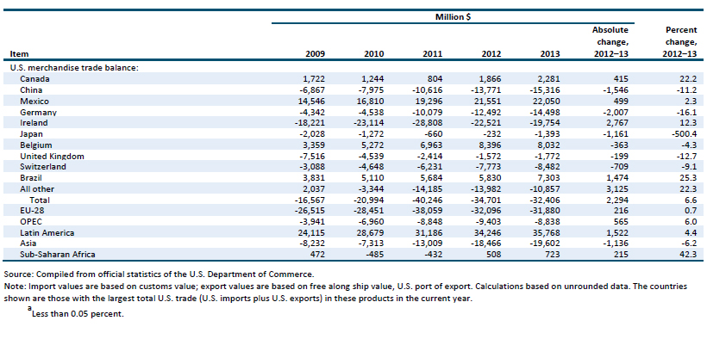Select the 'Latin America' row label

(47, 233)
